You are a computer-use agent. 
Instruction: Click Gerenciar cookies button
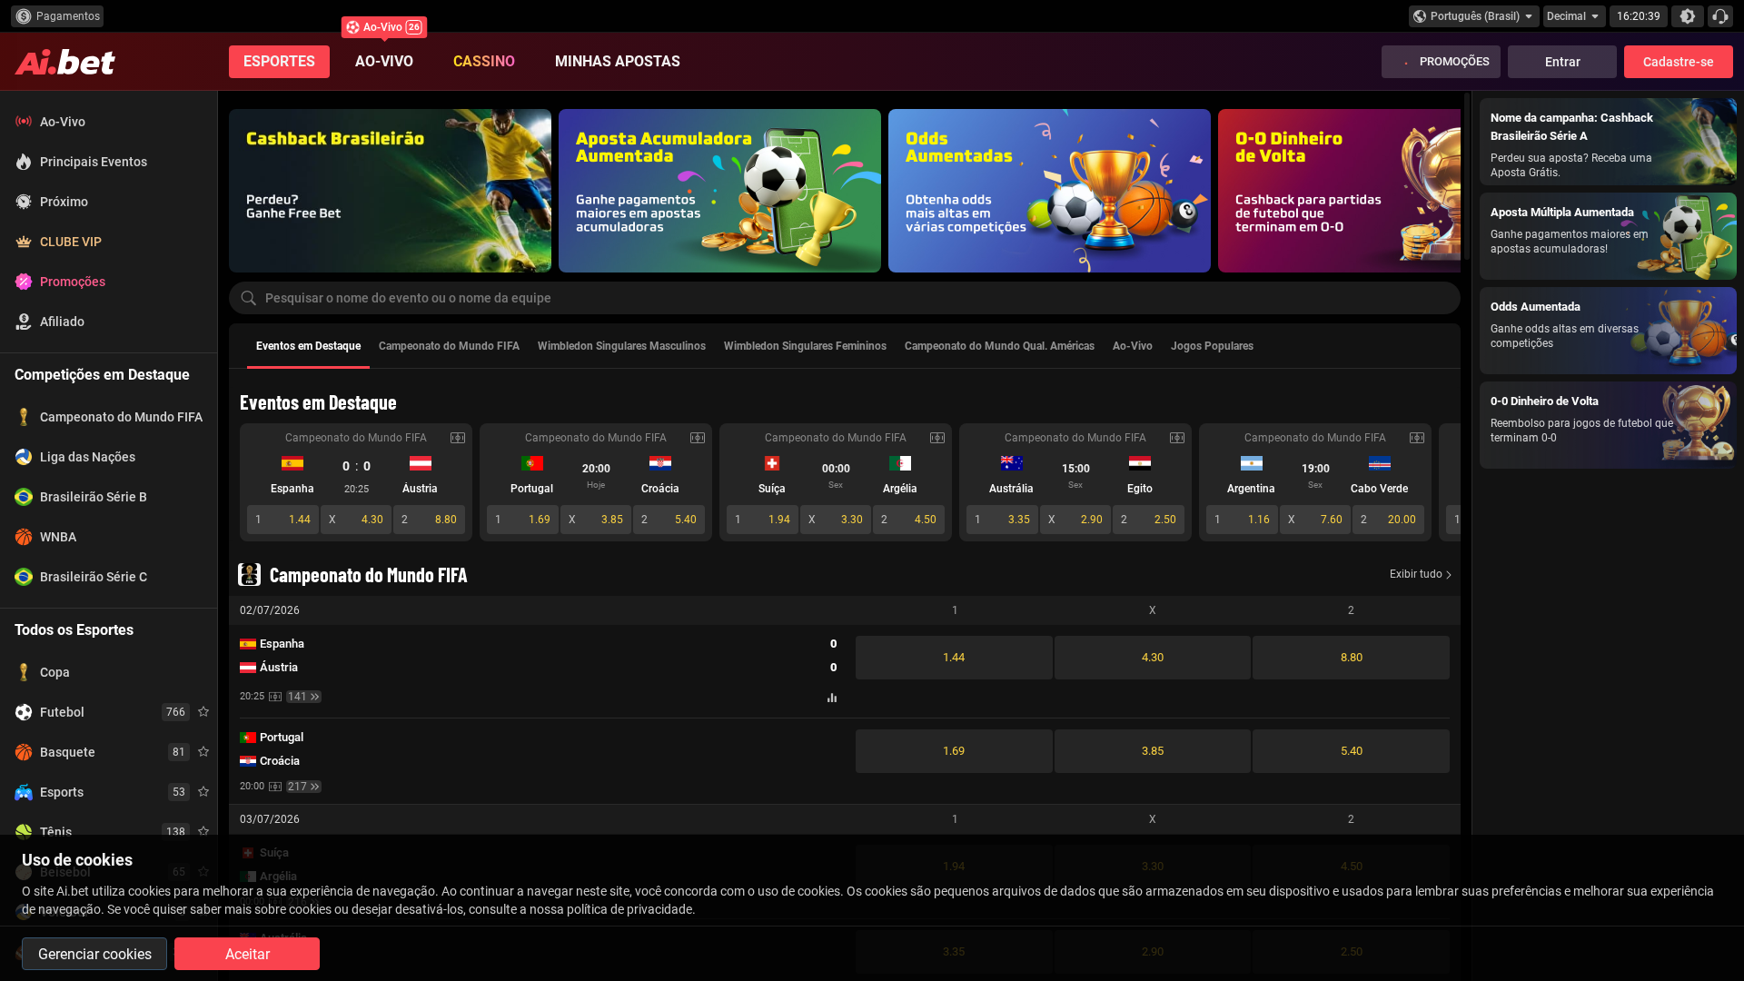pos(94,954)
